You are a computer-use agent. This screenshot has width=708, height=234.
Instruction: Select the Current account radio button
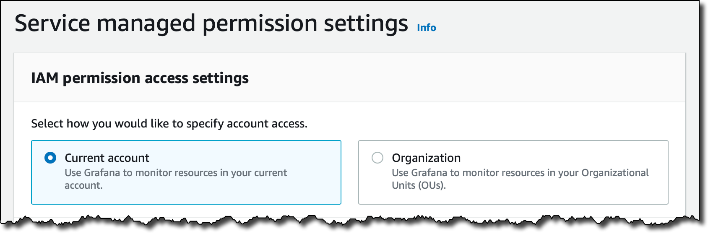[x=50, y=158]
